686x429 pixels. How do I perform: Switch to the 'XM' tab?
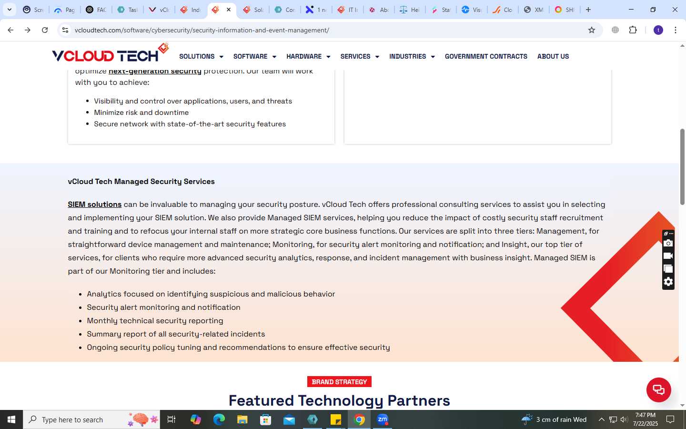[534, 10]
